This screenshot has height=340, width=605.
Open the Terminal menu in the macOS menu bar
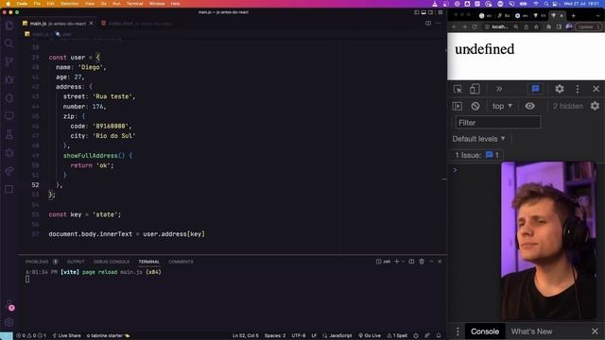(134, 4)
